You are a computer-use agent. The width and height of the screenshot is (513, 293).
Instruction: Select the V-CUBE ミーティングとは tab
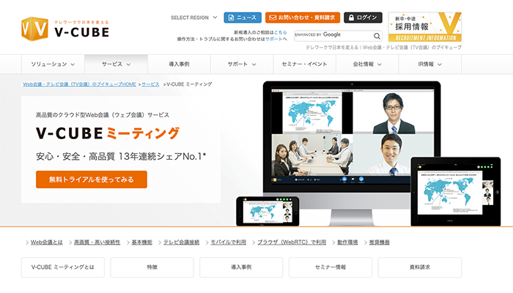pyautogui.click(x=63, y=267)
